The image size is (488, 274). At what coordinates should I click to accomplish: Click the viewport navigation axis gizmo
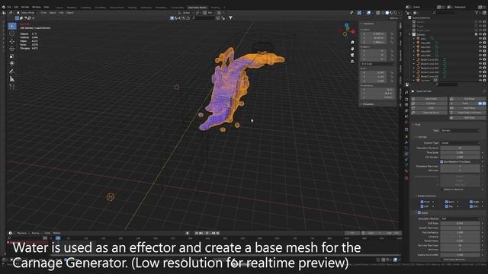click(x=346, y=30)
